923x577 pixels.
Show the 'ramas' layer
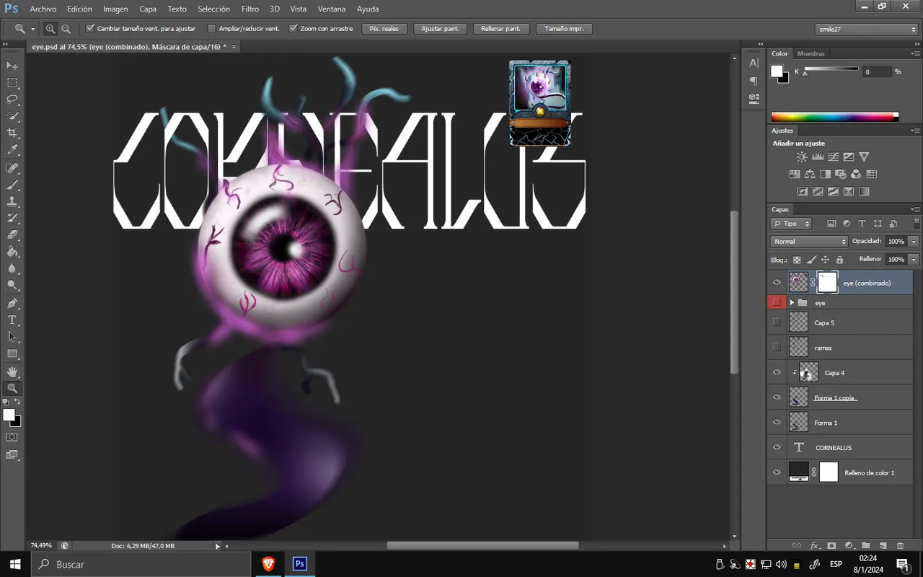777,348
